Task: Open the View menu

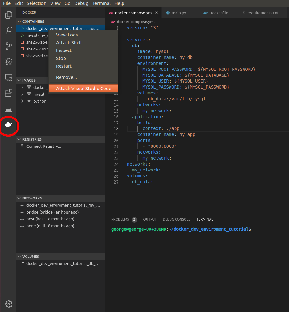Action: [x=55, y=3]
